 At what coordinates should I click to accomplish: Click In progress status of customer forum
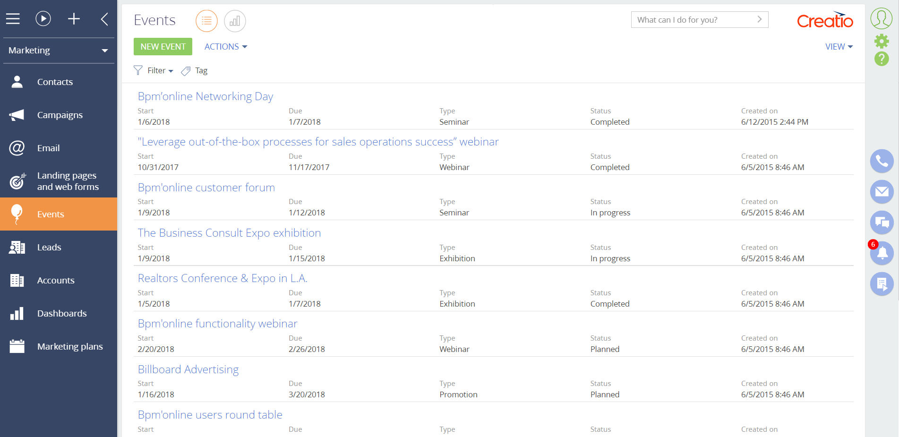(610, 213)
